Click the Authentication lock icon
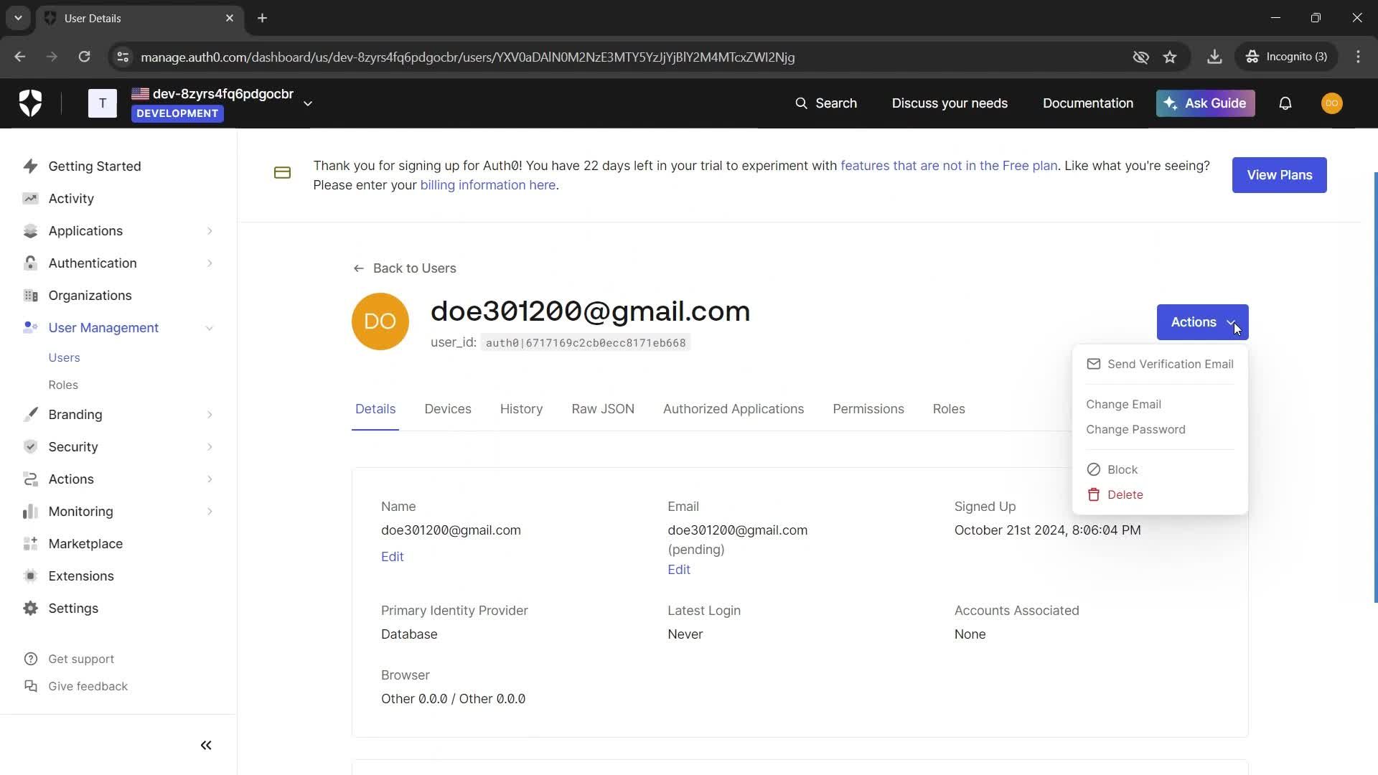 30,263
